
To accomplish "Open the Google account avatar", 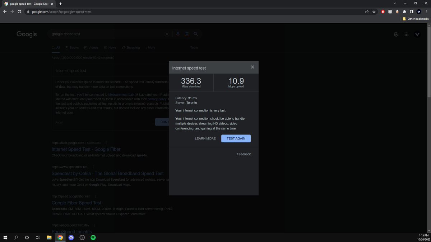I will tap(417, 34).
